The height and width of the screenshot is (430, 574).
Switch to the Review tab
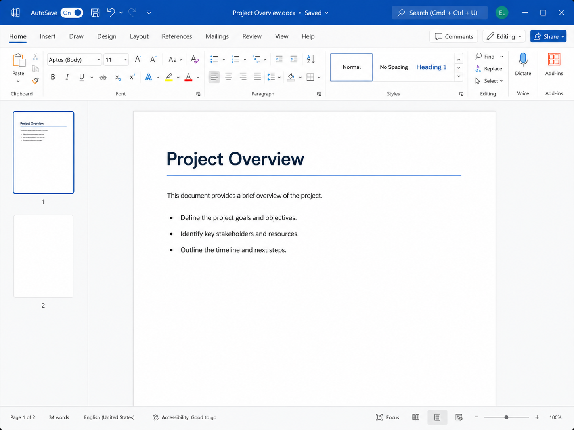coord(252,36)
